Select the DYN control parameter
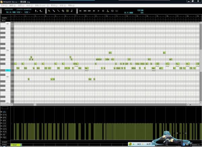Image resolution: width=202 pixels, height=147 pixels. click(4, 115)
